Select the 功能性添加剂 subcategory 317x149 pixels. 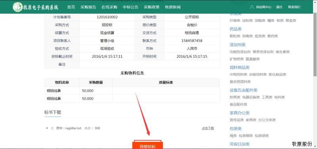[x=240, y=52]
